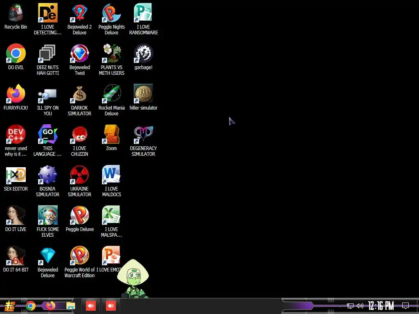This screenshot has height=314, width=419.
Task: Select the orange De shortcut icon
Action: tap(47, 13)
